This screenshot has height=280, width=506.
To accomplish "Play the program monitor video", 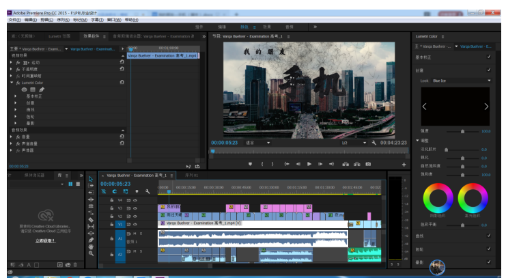I will coord(309,164).
